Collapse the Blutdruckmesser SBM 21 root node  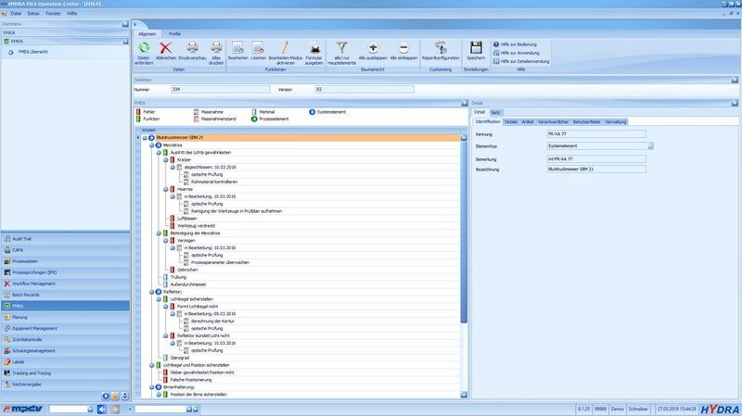tap(145, 137)
